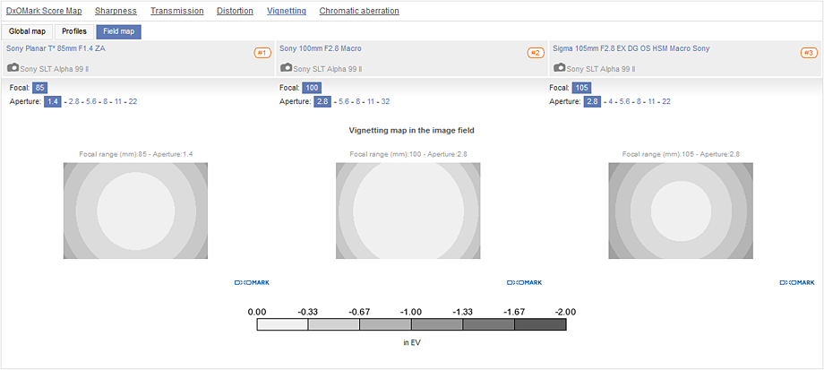Viewport: 824px width, 370px height.
Task: Click camera icon beside first Sony SLT Alpha 99 II
Action: coord(13,68)
